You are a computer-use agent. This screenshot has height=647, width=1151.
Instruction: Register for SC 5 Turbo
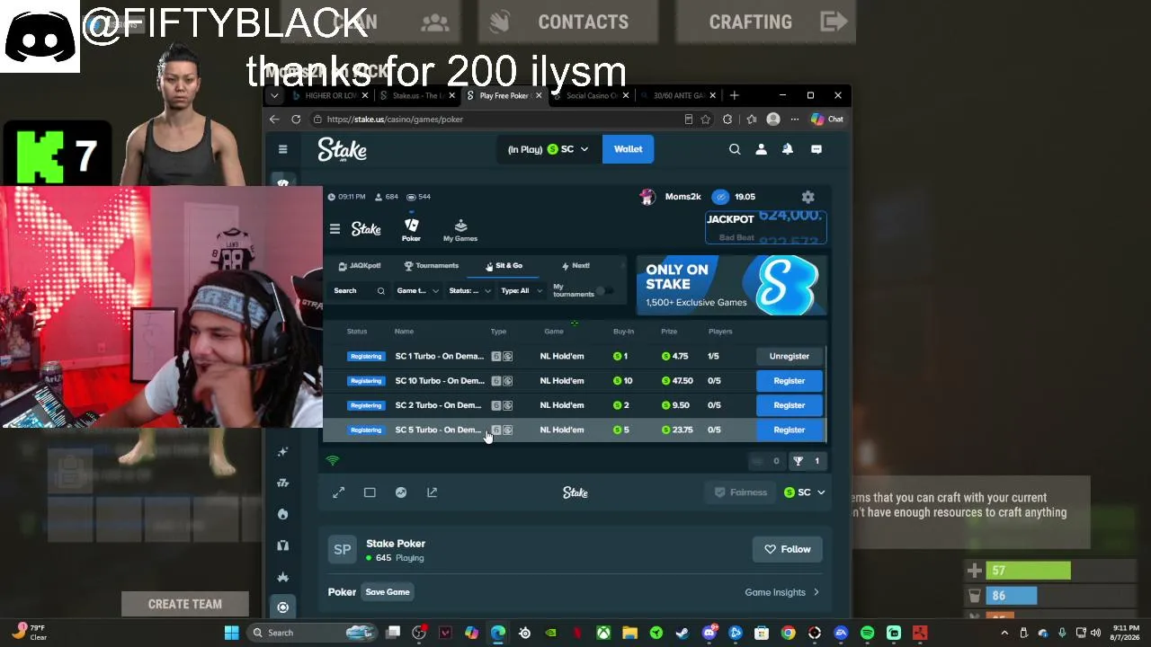pyautogui.click(x=789, y=430)
